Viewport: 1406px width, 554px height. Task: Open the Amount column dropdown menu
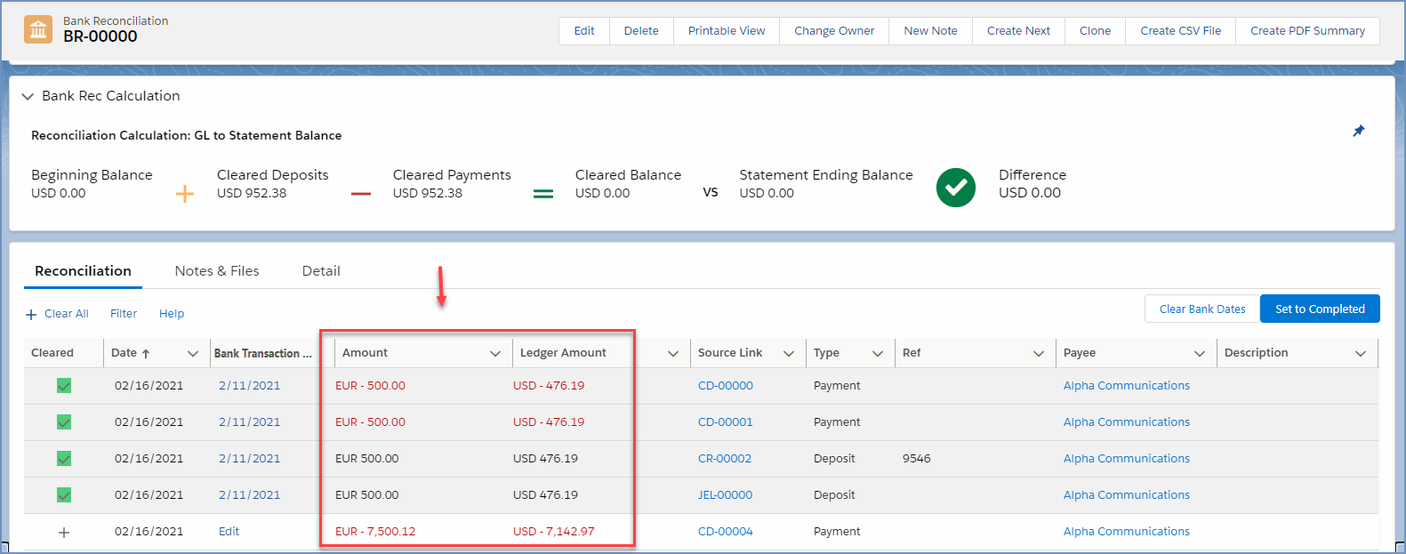point(495,353)
